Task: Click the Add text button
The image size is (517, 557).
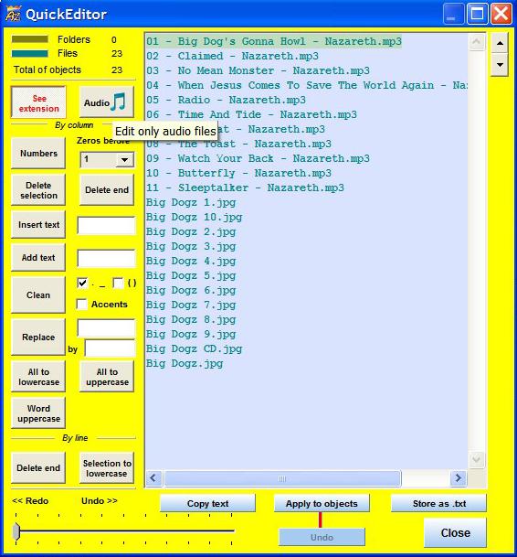Action: 38,258
